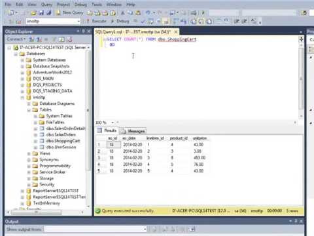The image size is (314, 236).
Task: Open Show output from dropdown
Action: pyautogui.click(x=96, y=229)
